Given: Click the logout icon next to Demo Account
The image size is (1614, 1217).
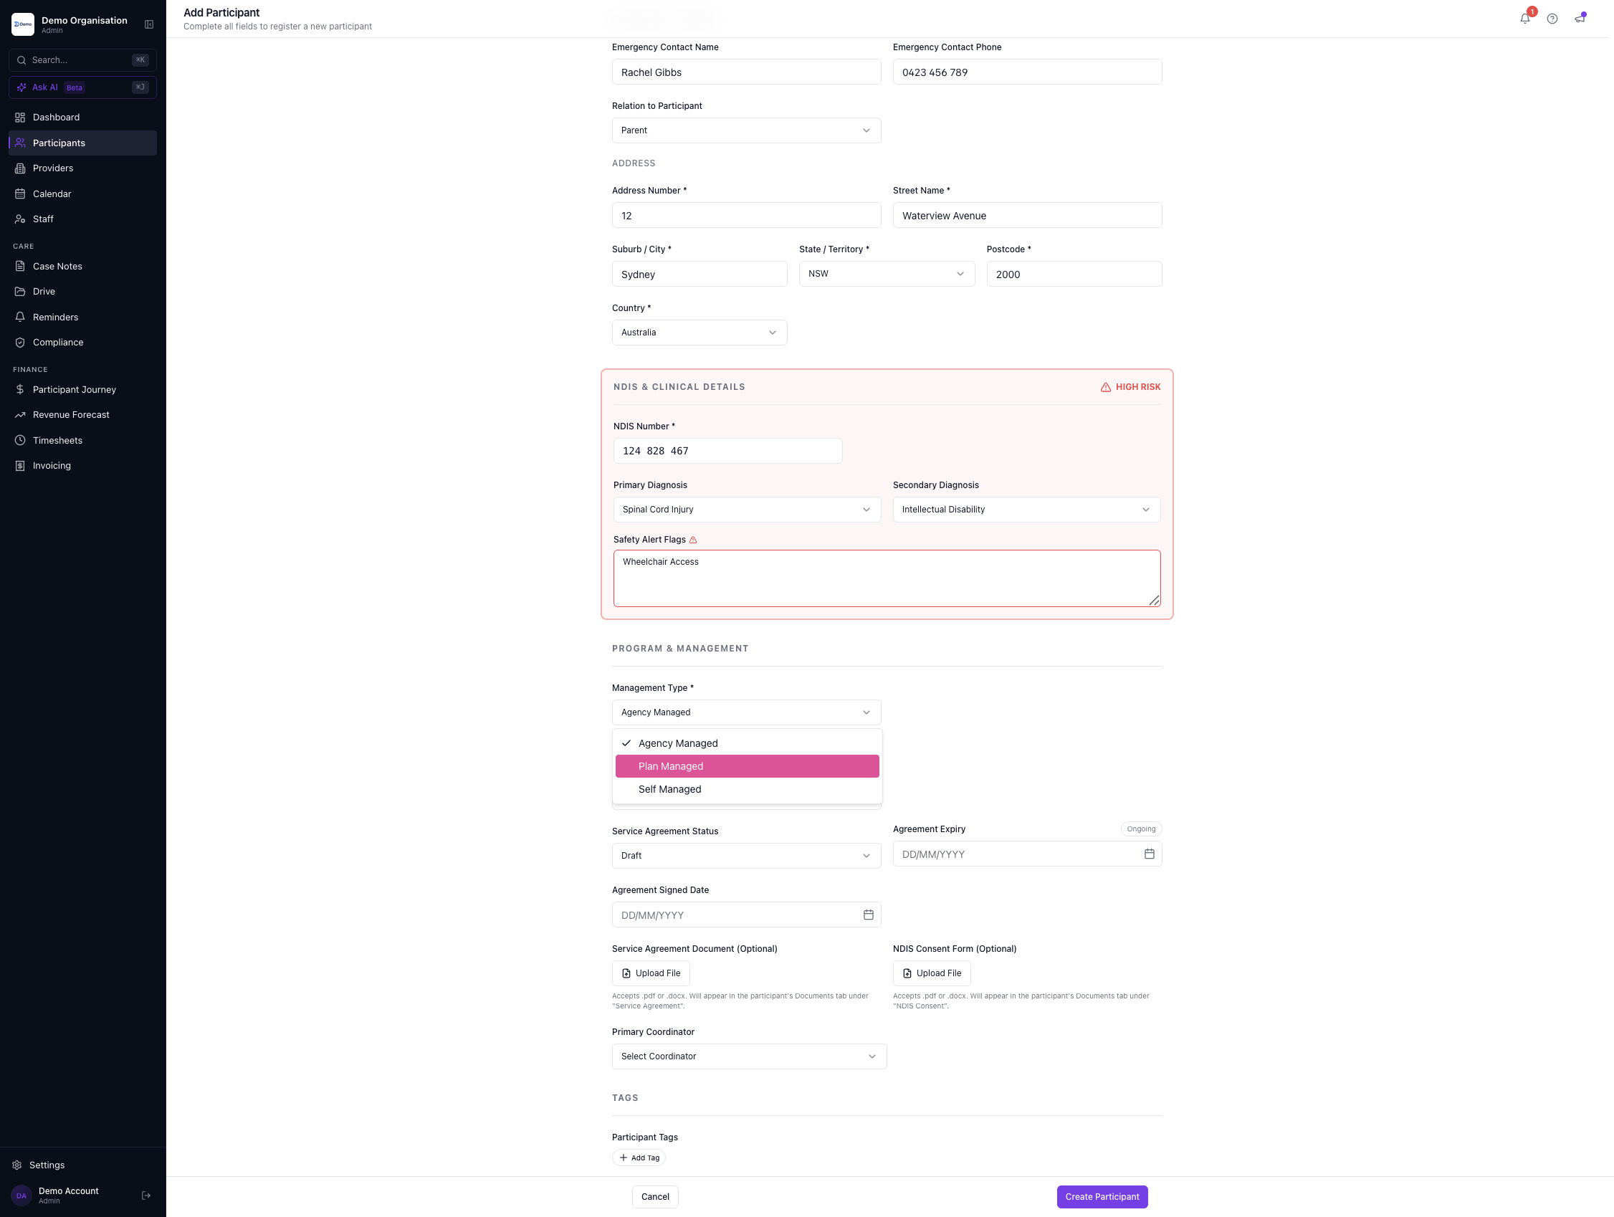Looking at the screenshot, I should pos(146,1195).
